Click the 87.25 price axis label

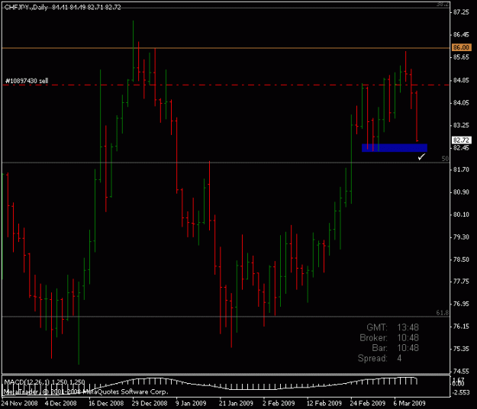[x=461, y=12]
